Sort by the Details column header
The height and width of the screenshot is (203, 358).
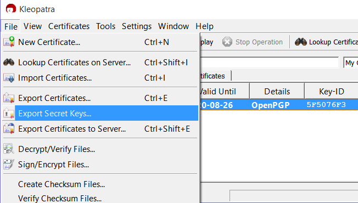[277, 92]
